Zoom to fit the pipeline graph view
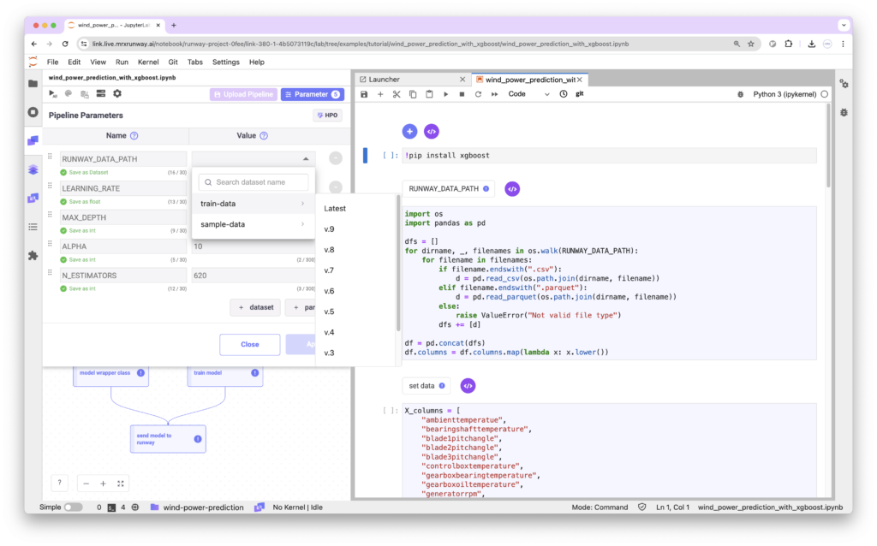The height and width of the screenshot is (546, 877). (x=120, y=484)
